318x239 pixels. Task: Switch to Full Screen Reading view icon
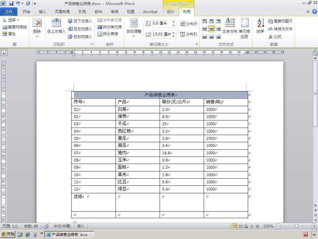(x=241, y=226)
